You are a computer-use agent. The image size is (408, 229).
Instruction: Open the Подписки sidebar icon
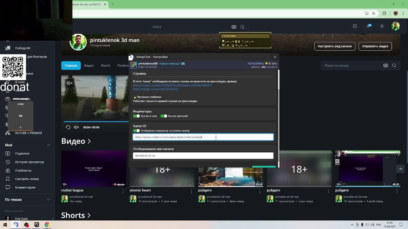point(8,153)
